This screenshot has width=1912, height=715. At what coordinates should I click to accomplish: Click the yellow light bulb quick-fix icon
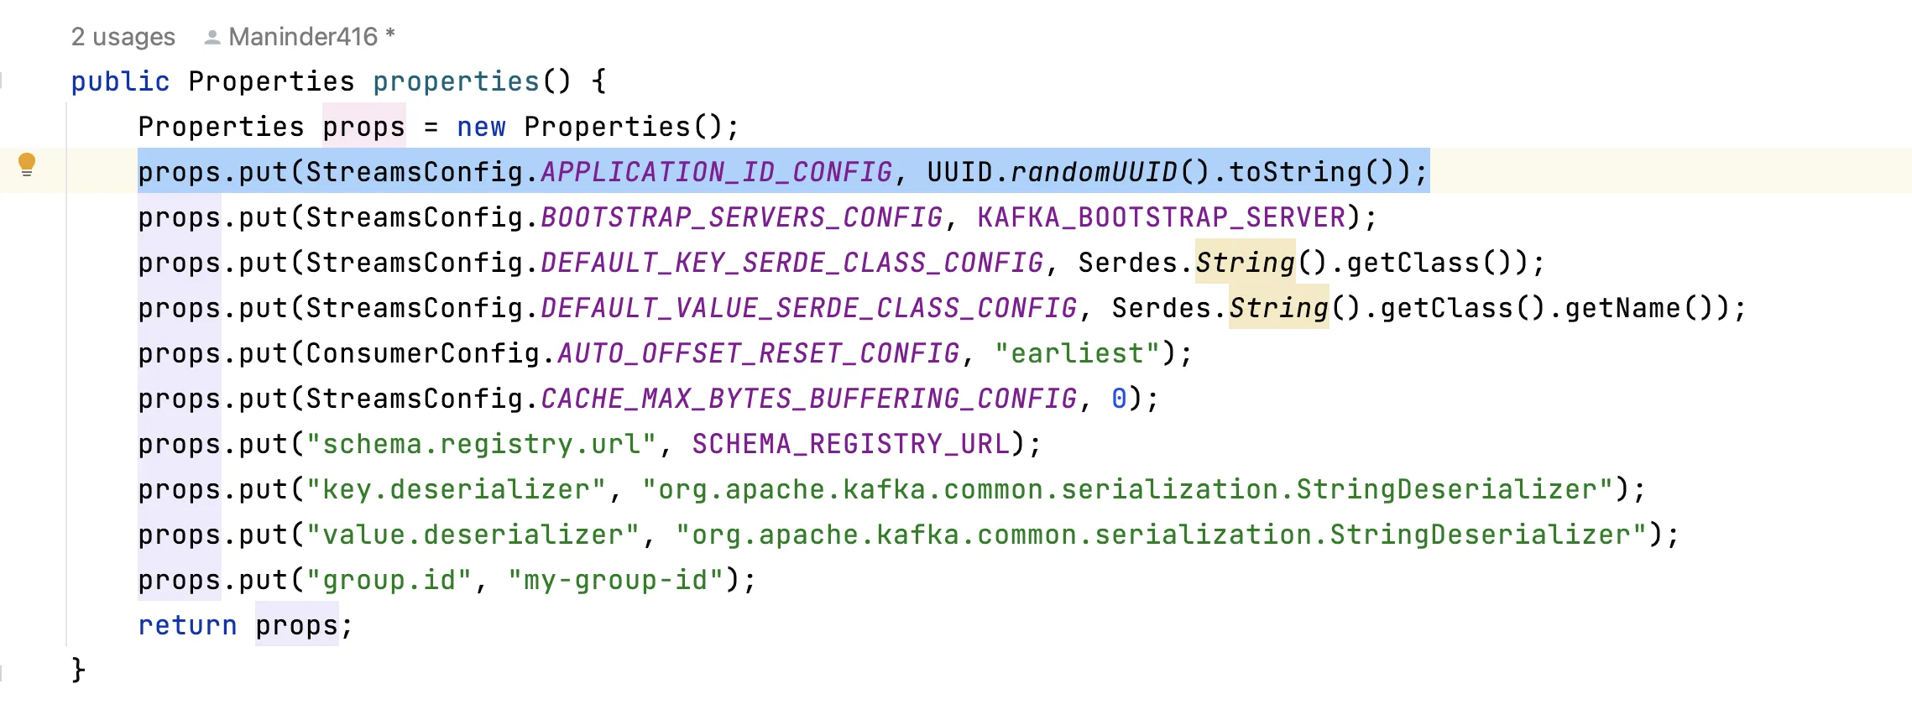coord(27,164)
